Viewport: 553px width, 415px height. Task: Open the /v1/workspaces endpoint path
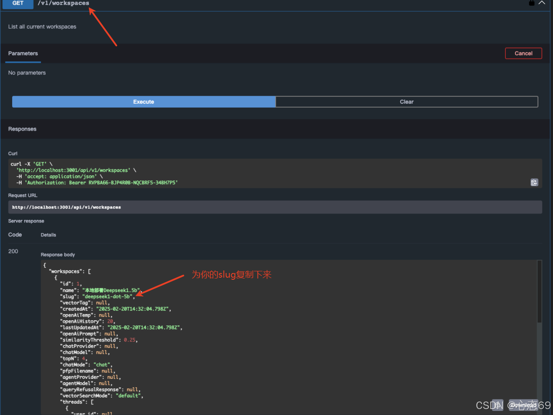[x=63, y=3]
